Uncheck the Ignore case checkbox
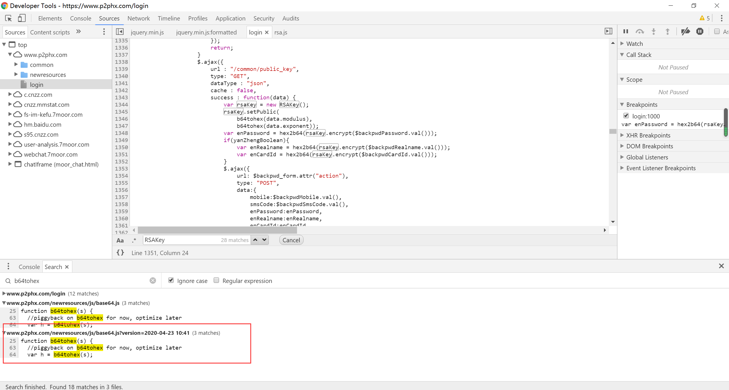729x390 pixels. 171,280
